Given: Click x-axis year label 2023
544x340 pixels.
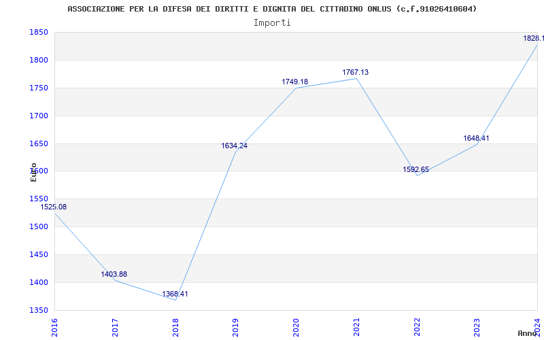Looking at the screenshot, I should coord(477,328).
